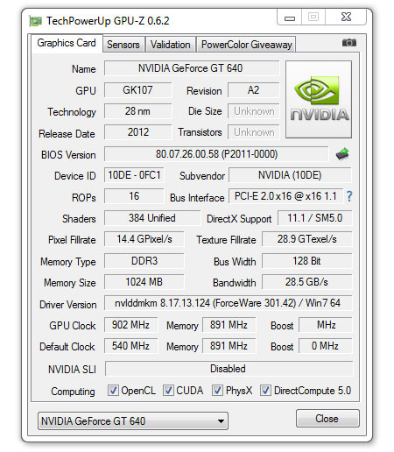Click the Bus Width field 128 Bit

pyautogui.click(x=307, y=260)
